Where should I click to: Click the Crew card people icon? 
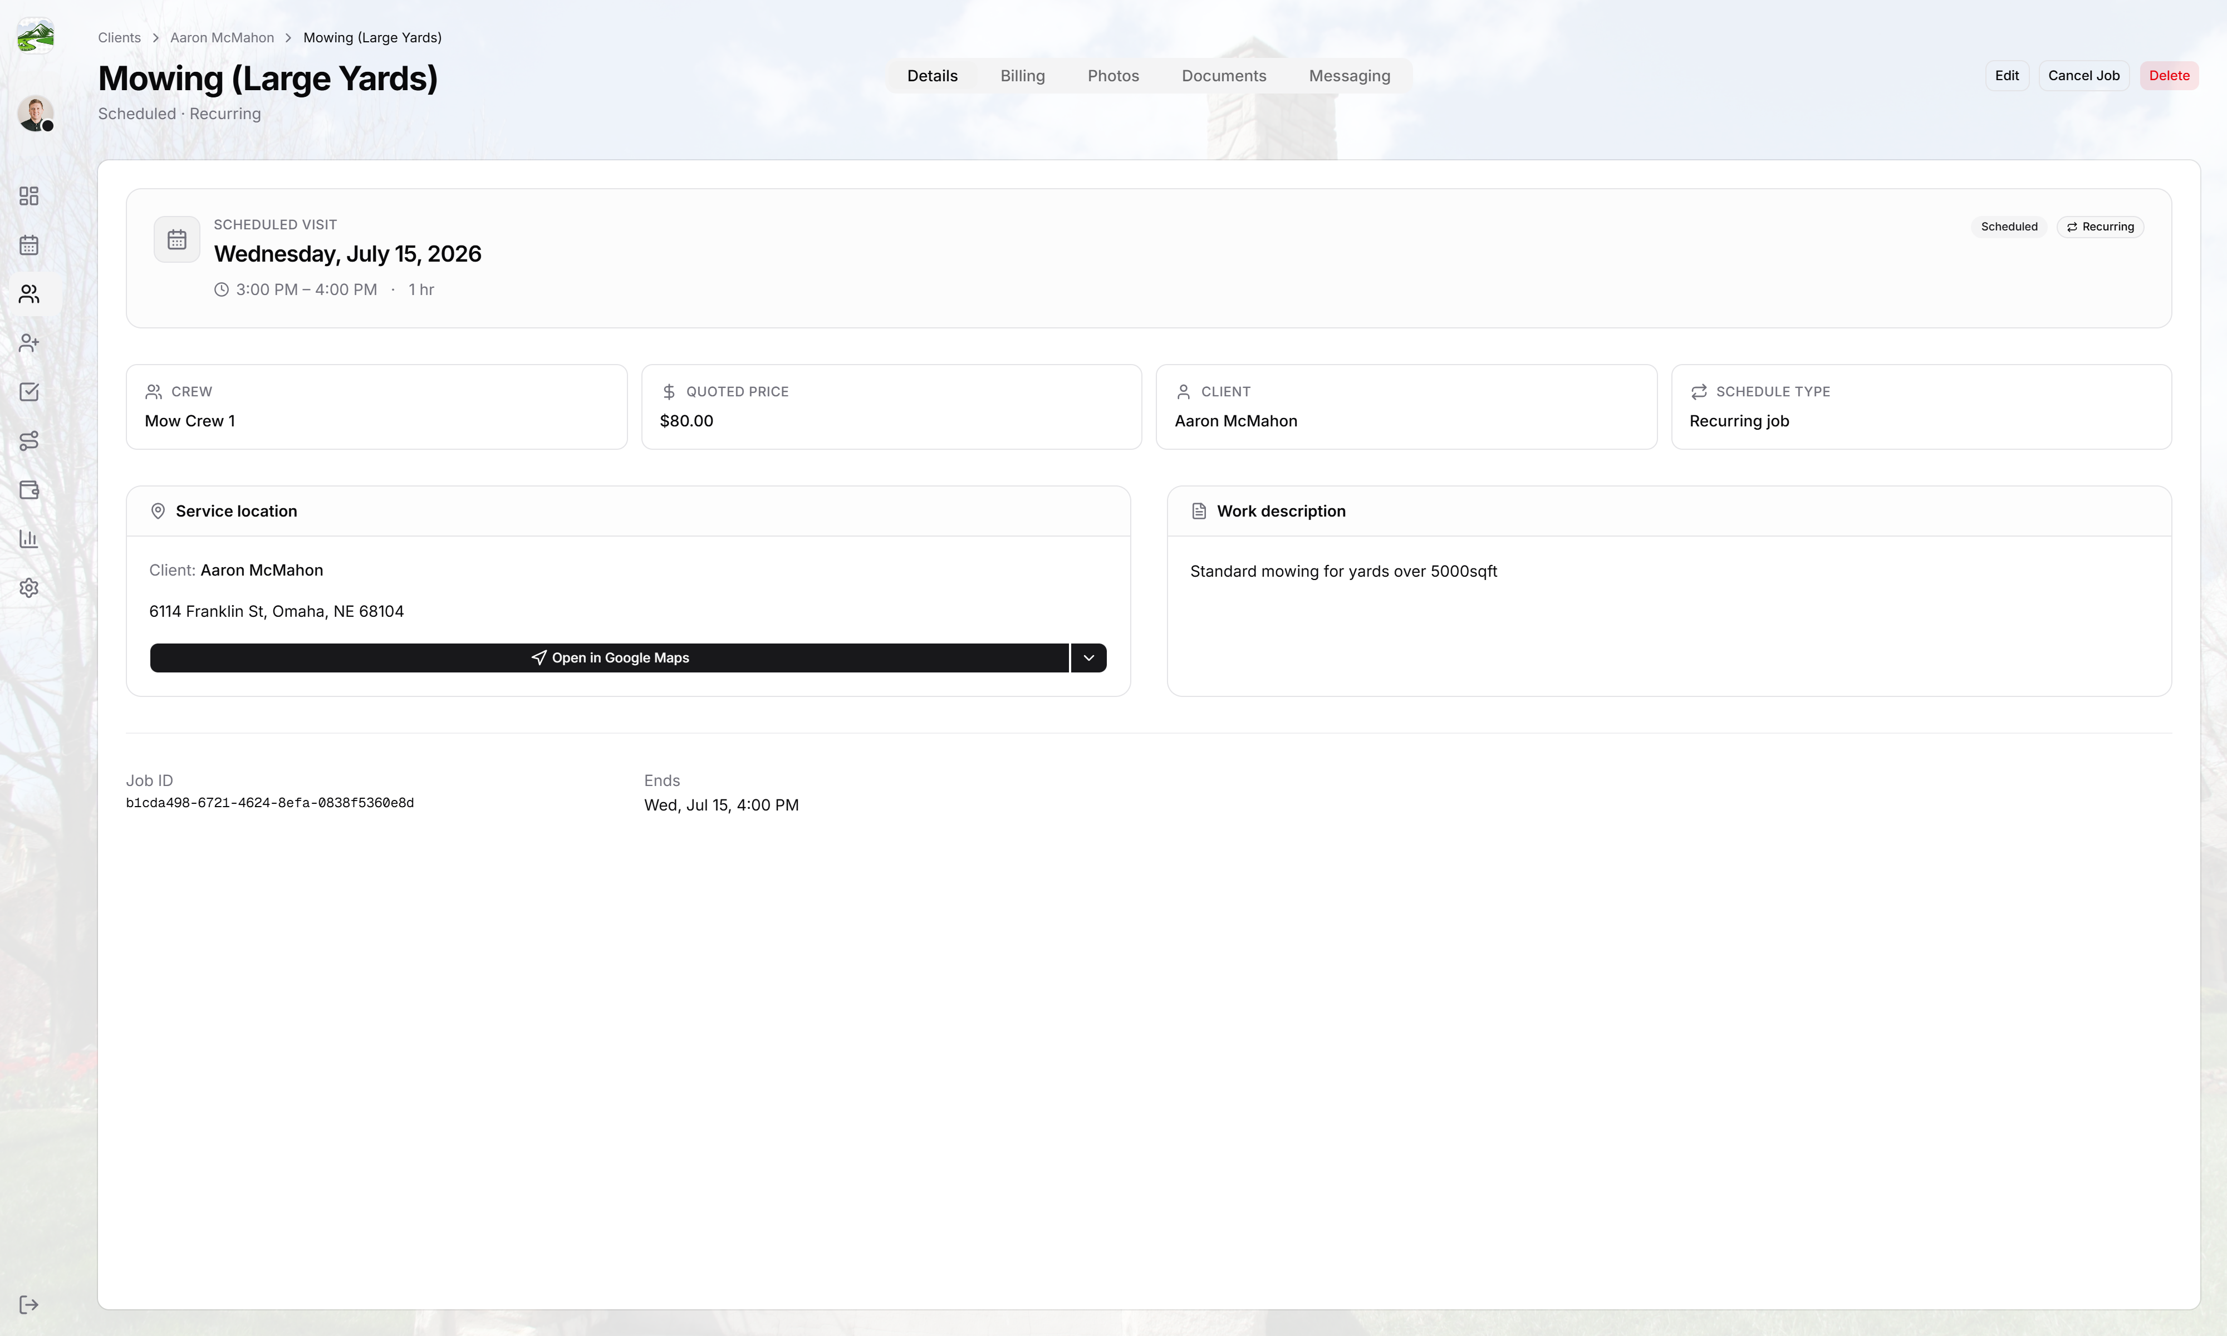point(154,392)
